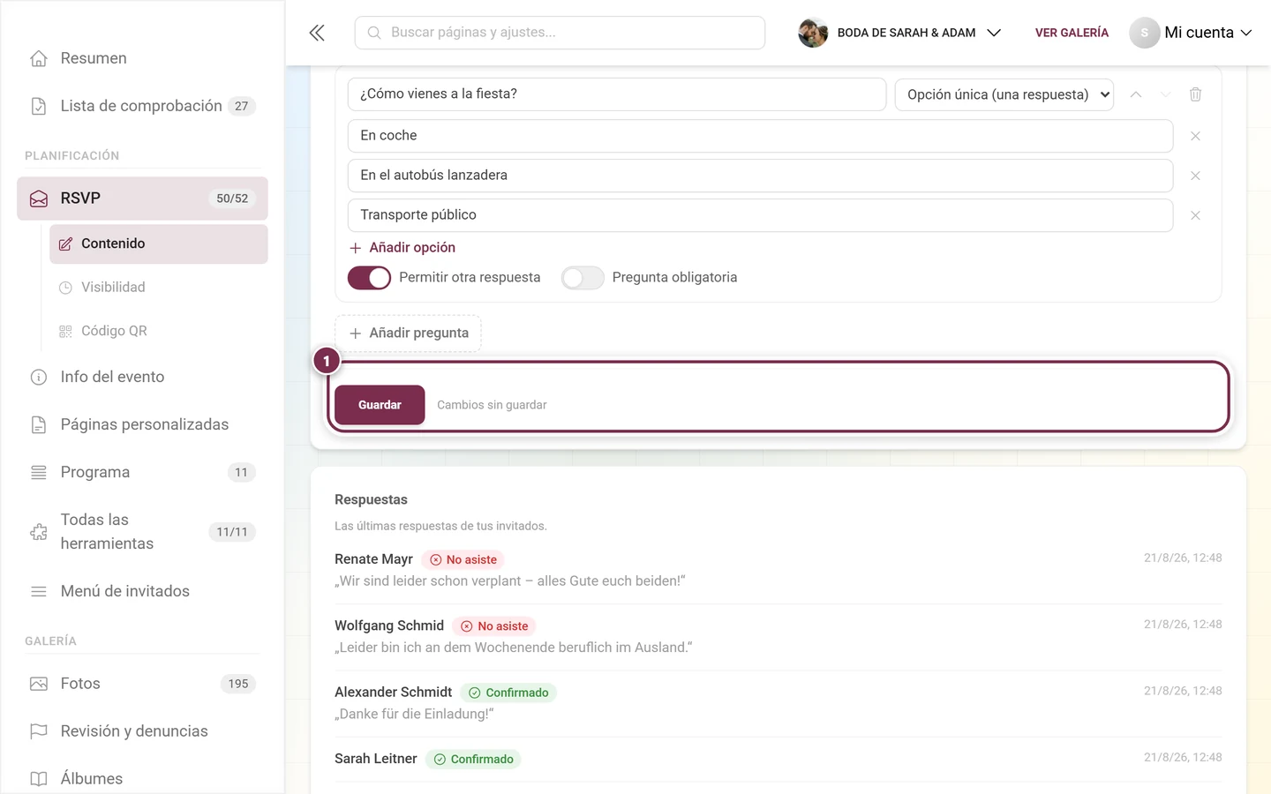The width and height of the screenshot is (1271, 794).
Task: Click 'Confirmado' badge for Alexander Schmidt
Action: pyautogui.click(x=508, y=693)
